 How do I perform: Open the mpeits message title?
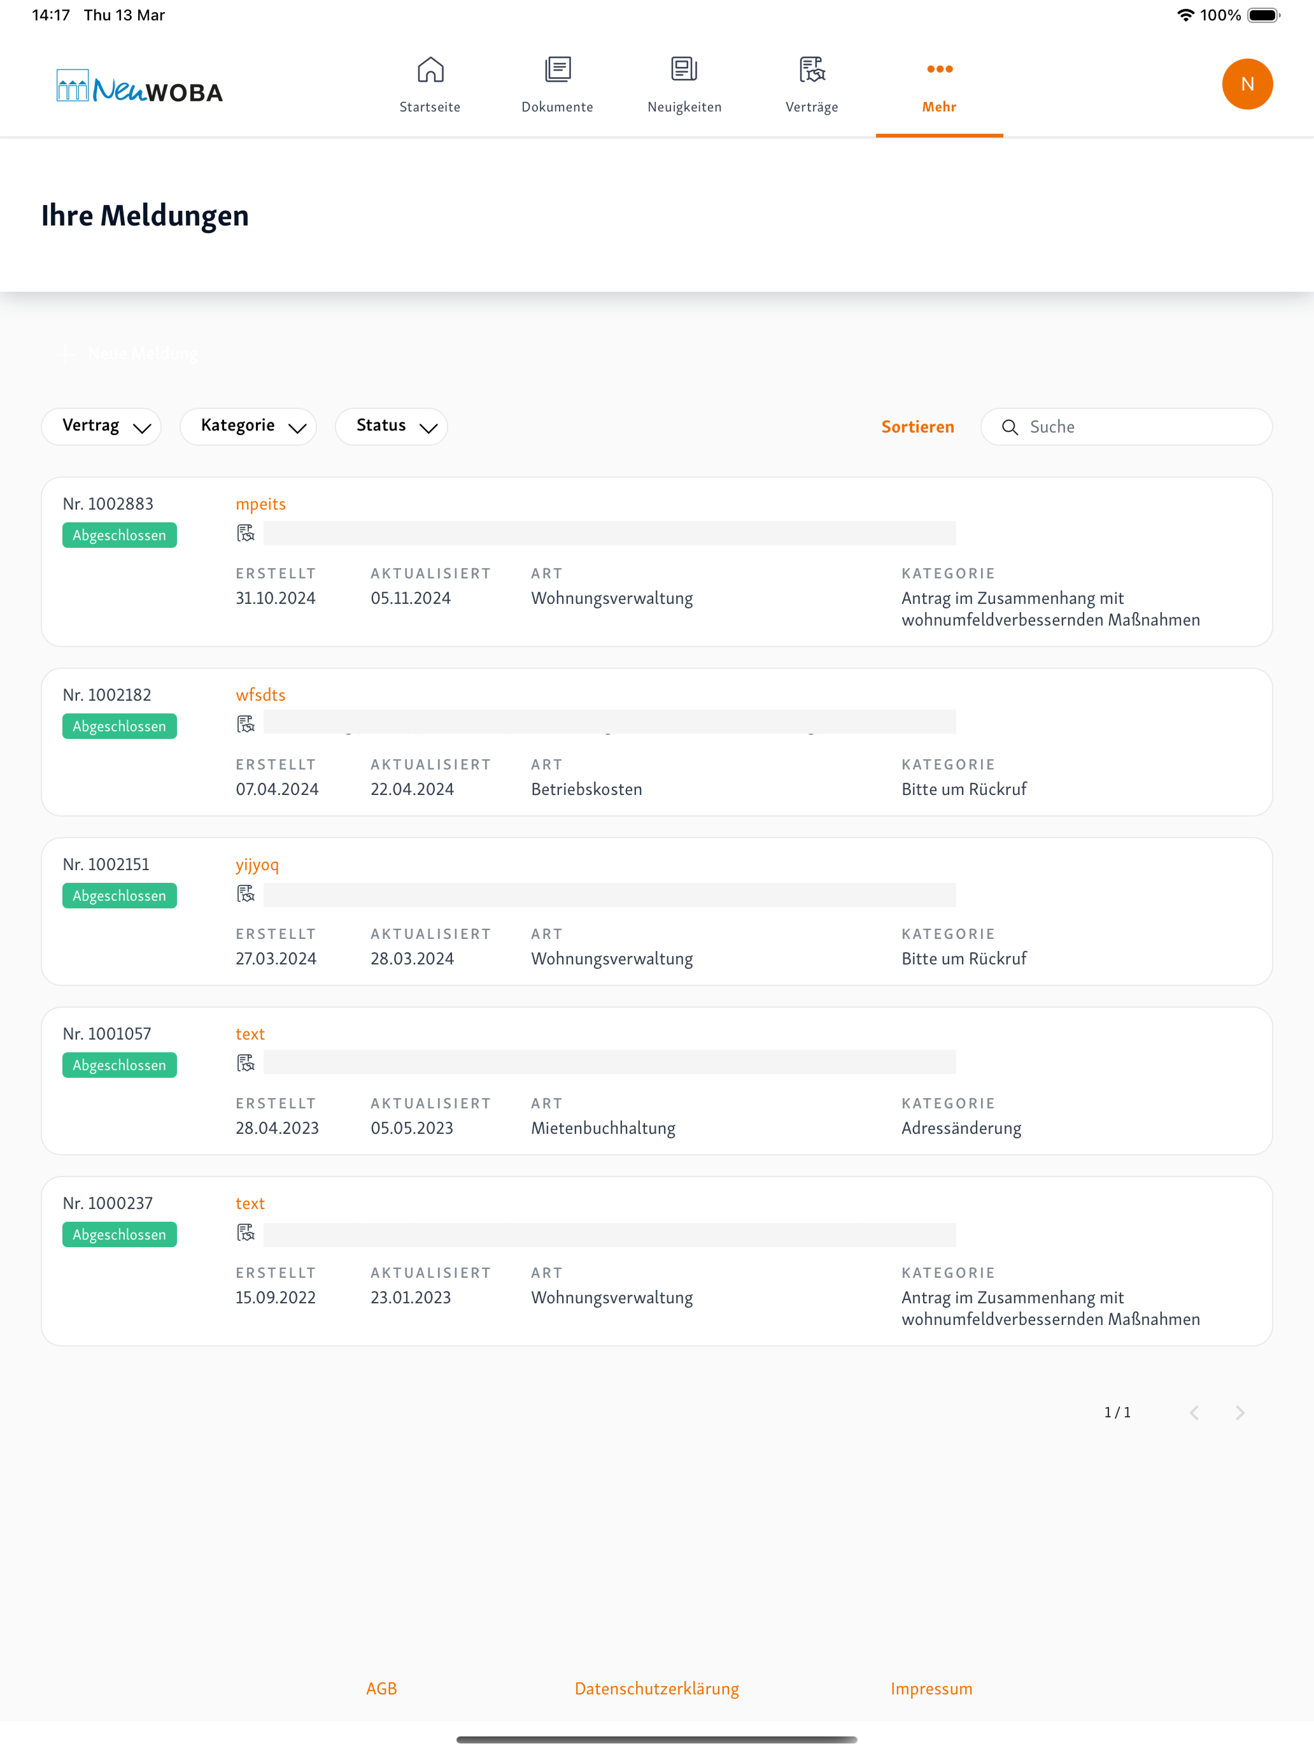coord(260,504)
